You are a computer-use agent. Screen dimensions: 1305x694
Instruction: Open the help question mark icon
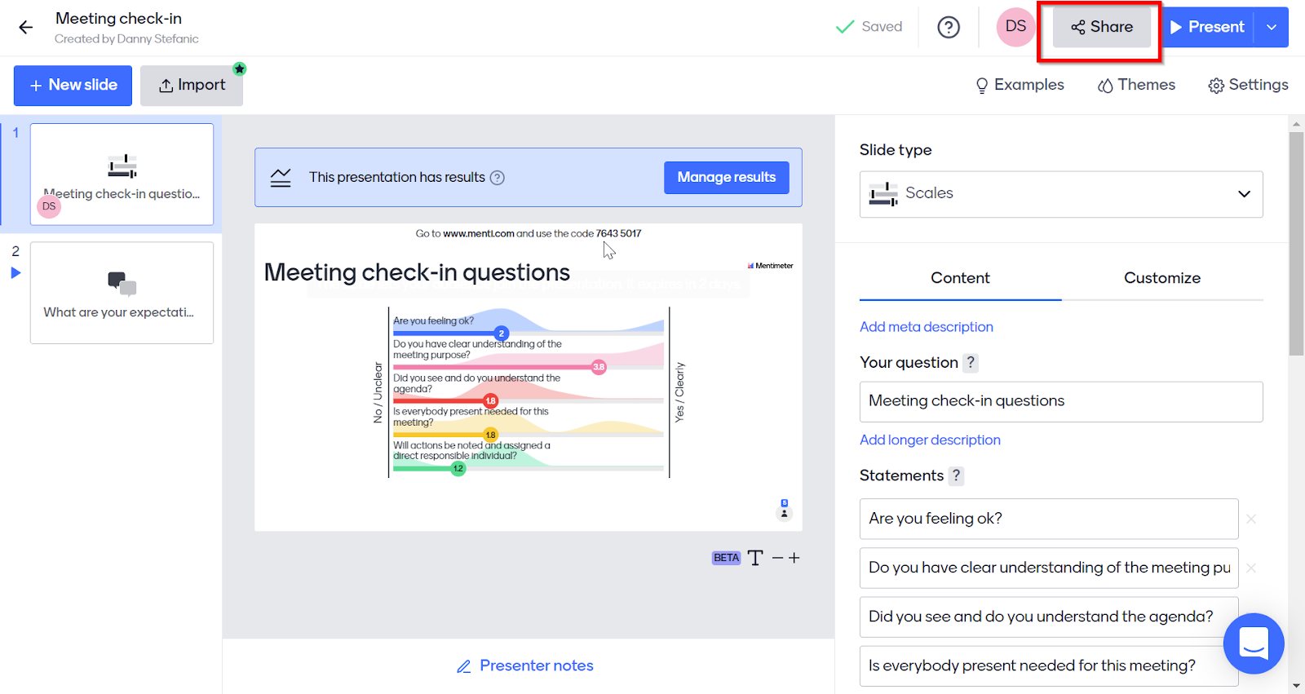tap(948, 28)
